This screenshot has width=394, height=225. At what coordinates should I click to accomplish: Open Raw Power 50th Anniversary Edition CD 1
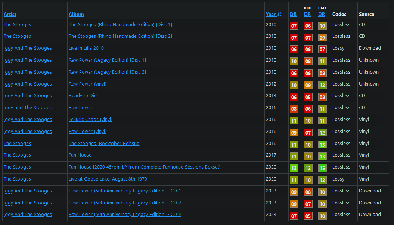(x=125, y=191)
